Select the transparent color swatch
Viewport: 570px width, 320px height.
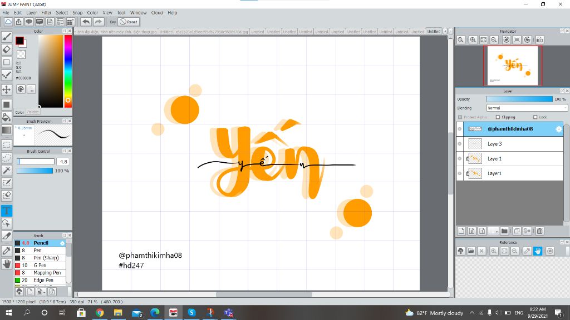[x=21, y=54]
